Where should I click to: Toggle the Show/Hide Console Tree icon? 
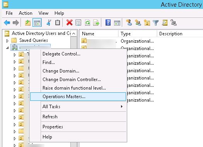pyautogui.click(x=37, y=23)
